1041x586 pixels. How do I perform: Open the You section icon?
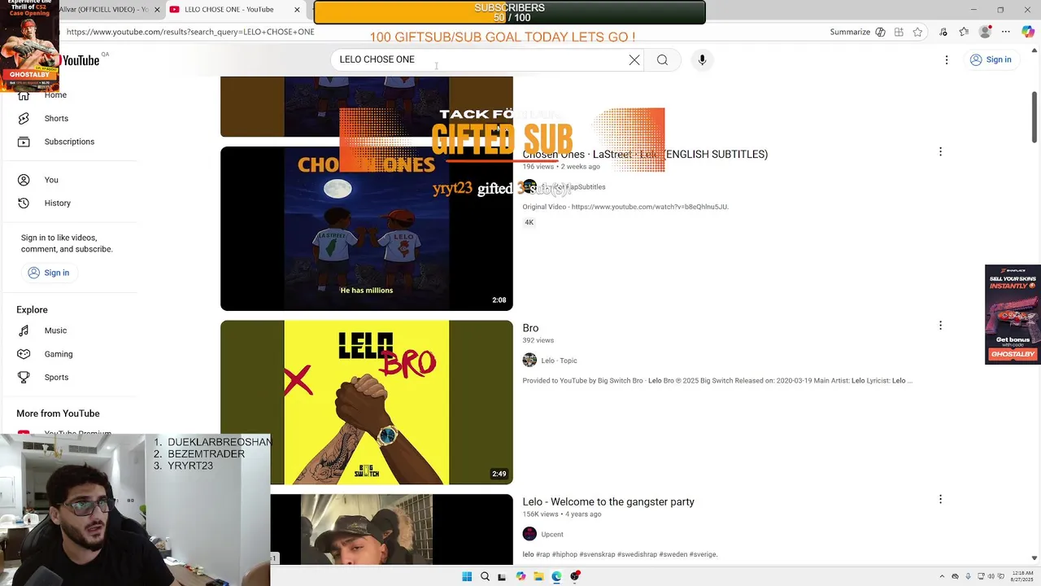click(x=24, y=180)
